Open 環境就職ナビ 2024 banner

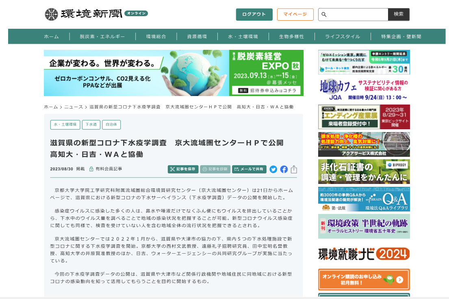point(364,254)
